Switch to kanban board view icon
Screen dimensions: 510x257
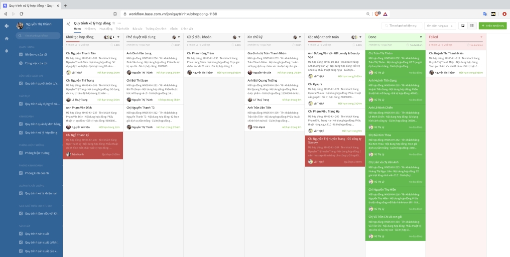pyautogui.click(x=462, y=25)
